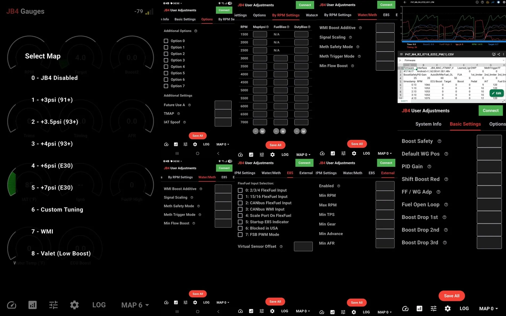The width and height of the screenshot is (506, 316).
Task: Select the Options tab above Additional Options
Action: pos(207,19)
